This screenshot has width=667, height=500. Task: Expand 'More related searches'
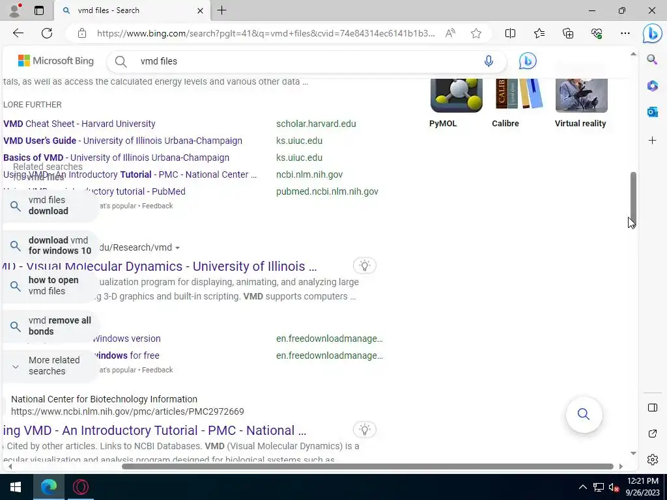(x=50, y=366)
